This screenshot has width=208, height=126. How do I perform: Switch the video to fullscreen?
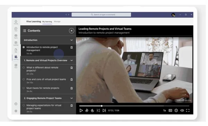pos(188,110)
